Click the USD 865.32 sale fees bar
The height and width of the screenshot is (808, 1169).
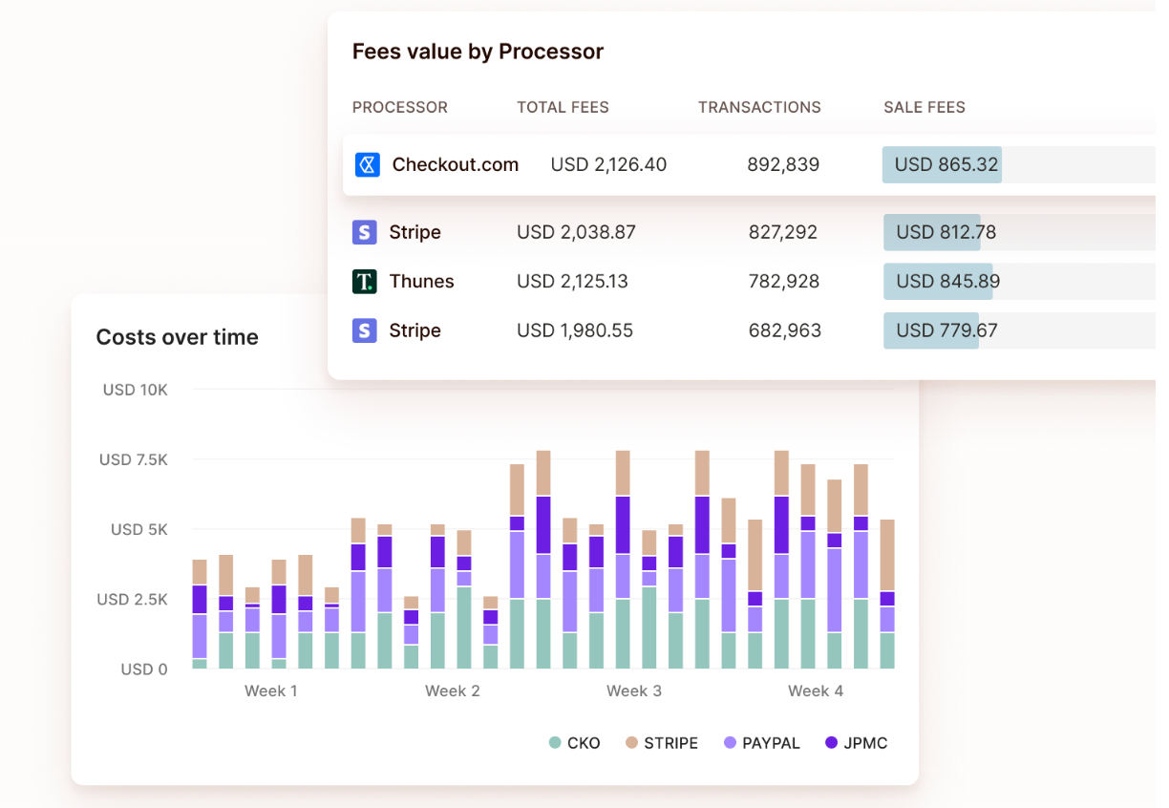[x=942, y=164]
